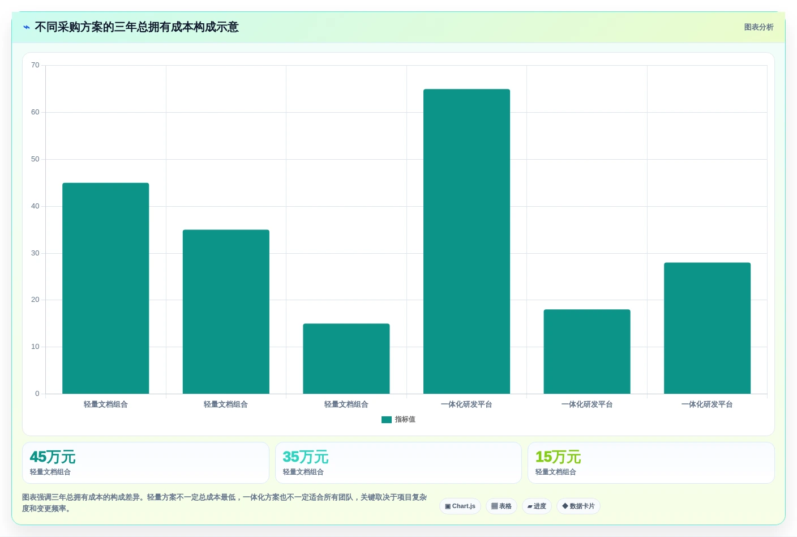Click the y-axis label 20
Screen dimensions: 797x537
[x=35, y=300]
